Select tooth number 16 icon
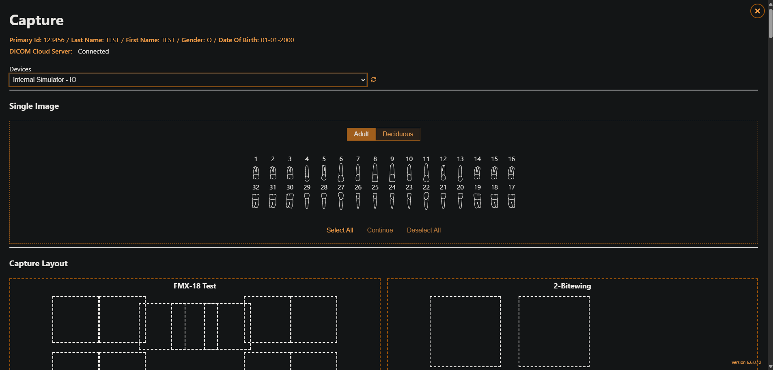 coord(511,173)
